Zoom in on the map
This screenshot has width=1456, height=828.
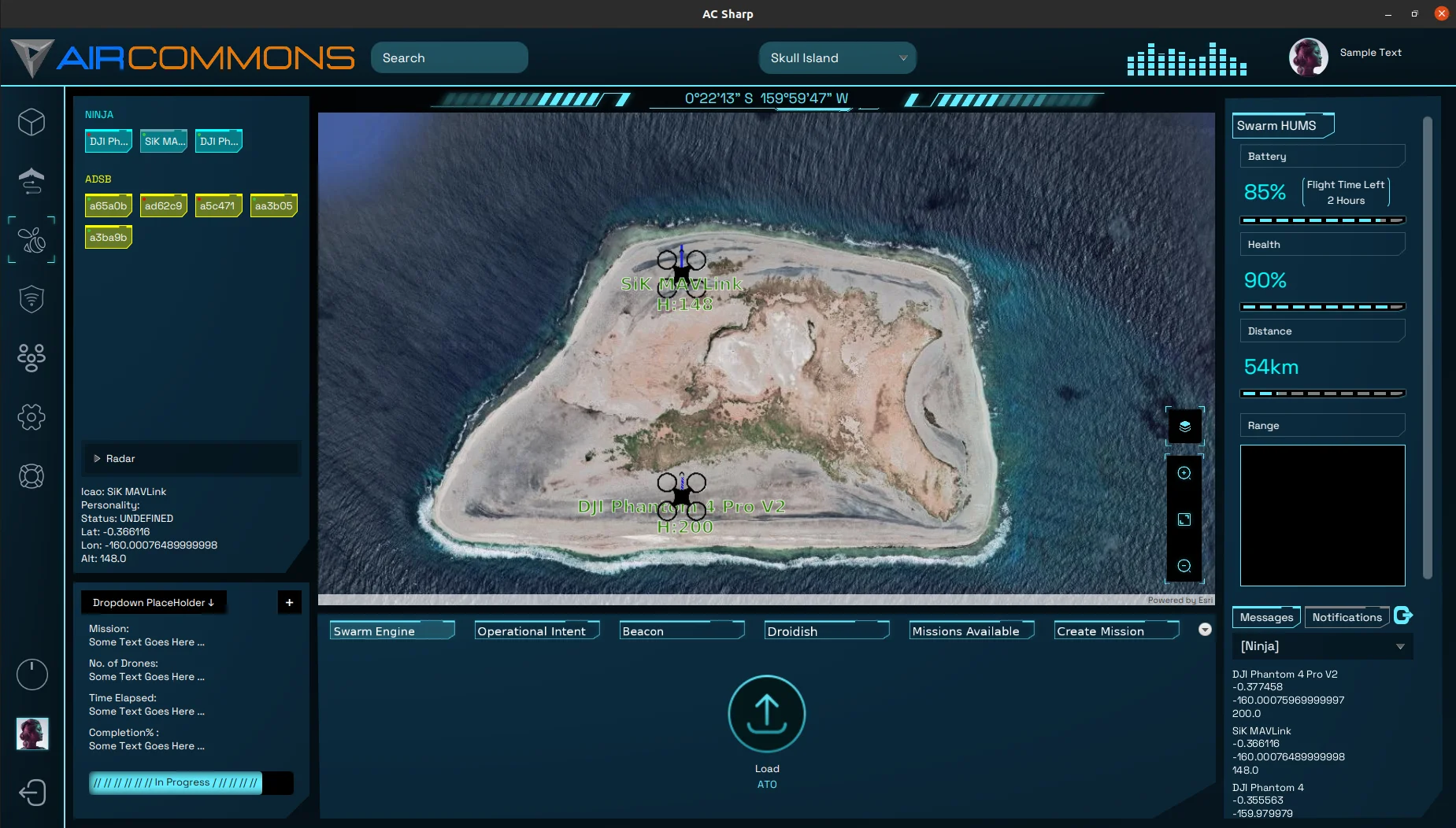pyautogui.click(x=1184, y=473)
